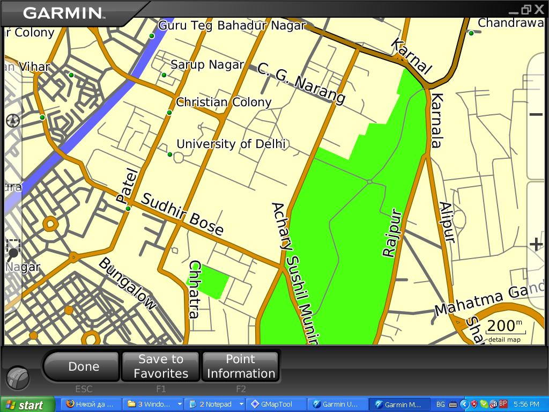Select the green point at Guru Teg Bahadur Nagar

pos(152,36)
